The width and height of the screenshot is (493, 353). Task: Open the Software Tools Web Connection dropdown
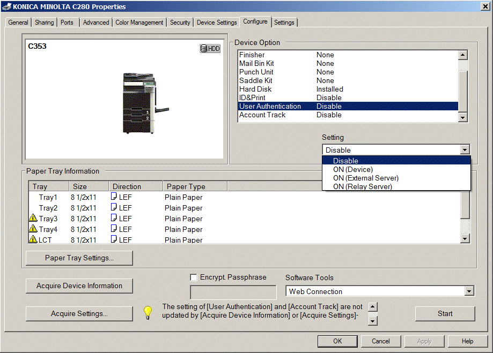point(469,291)
